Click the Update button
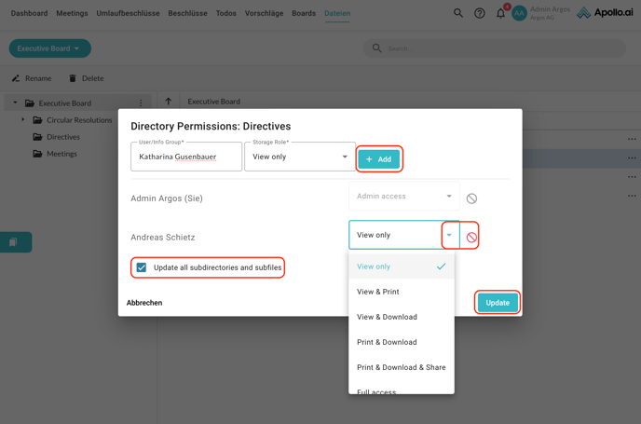The width and height of the screenshot is (641, 424). [498, 303]
